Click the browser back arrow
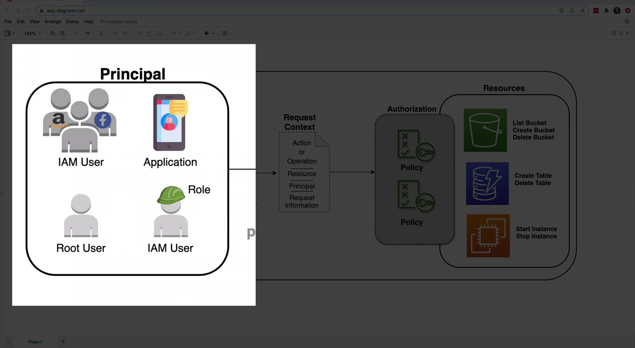 point(7,11)
